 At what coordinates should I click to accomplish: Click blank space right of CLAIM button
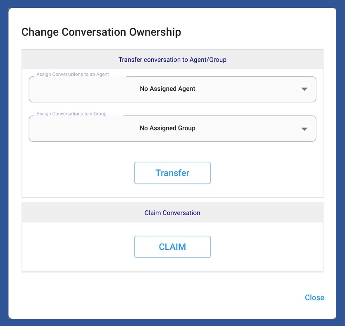coord(266,247)
